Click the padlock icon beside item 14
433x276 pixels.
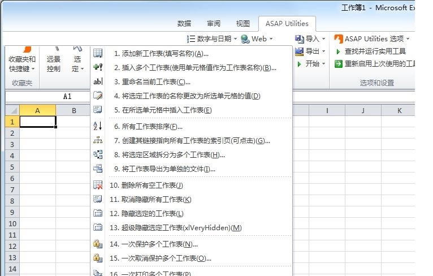[98, 244]
